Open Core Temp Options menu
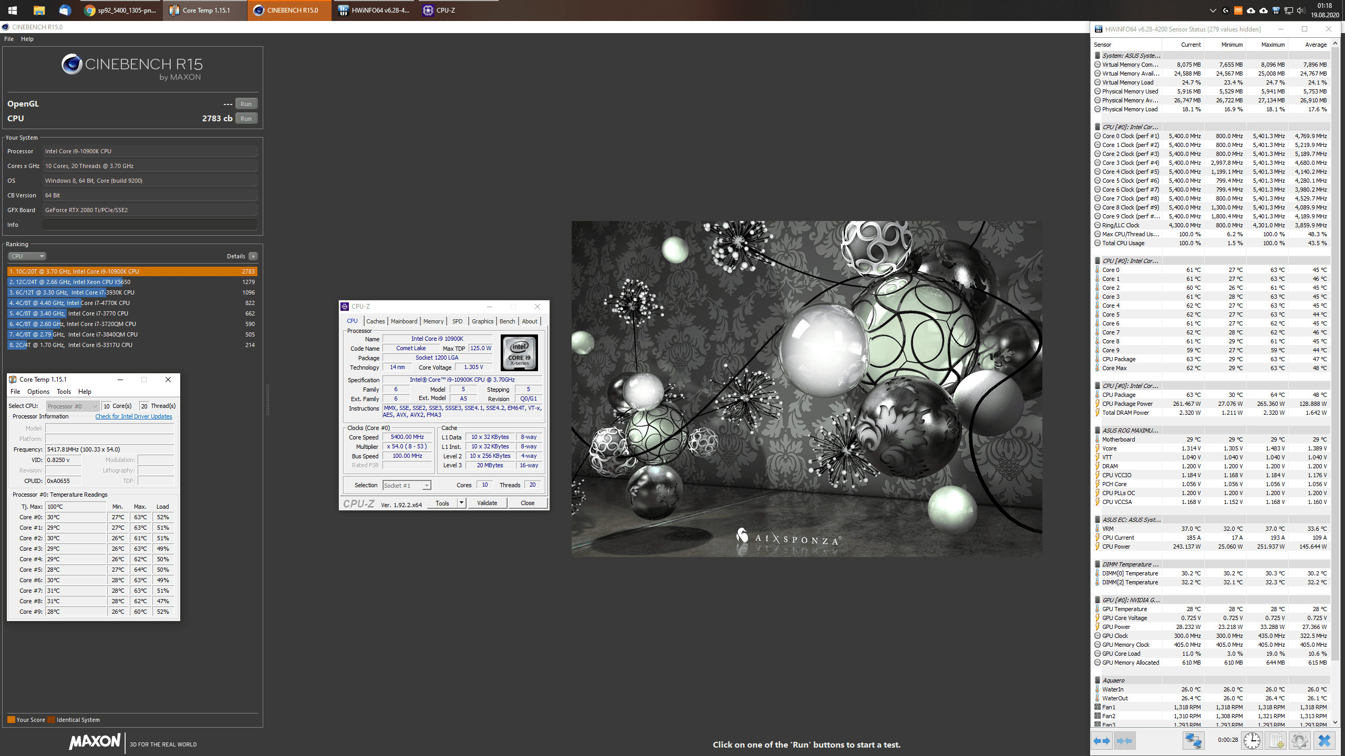 pyautogui.click(x=38, y=392)
